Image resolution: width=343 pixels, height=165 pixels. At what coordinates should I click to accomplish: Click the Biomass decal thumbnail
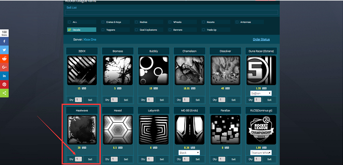(x=118, y=70)
